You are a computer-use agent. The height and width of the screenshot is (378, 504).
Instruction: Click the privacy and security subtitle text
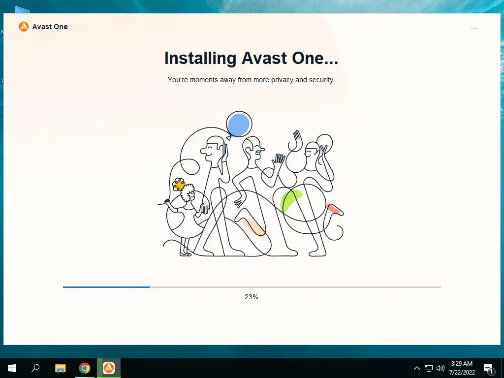pyautogui.click(x=251, y=80)
